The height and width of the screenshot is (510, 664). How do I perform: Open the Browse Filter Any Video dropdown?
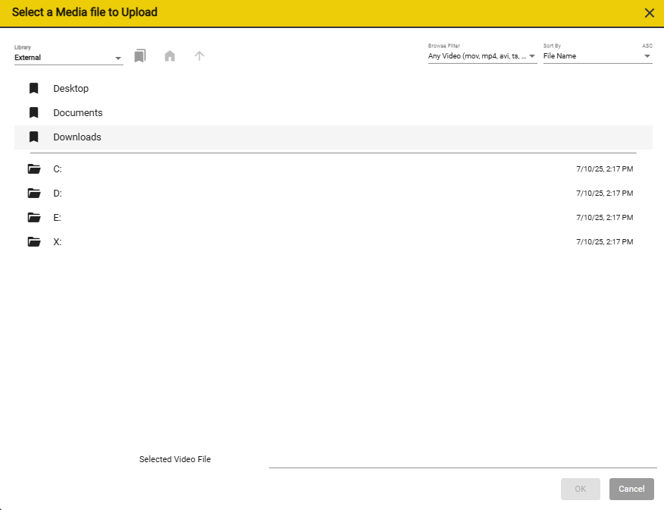pyautogui.click(x=482, y=56)
